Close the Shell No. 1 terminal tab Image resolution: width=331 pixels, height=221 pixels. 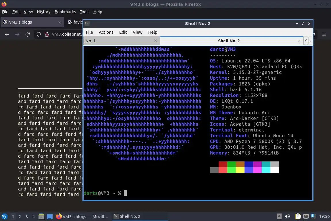[155, 41]
